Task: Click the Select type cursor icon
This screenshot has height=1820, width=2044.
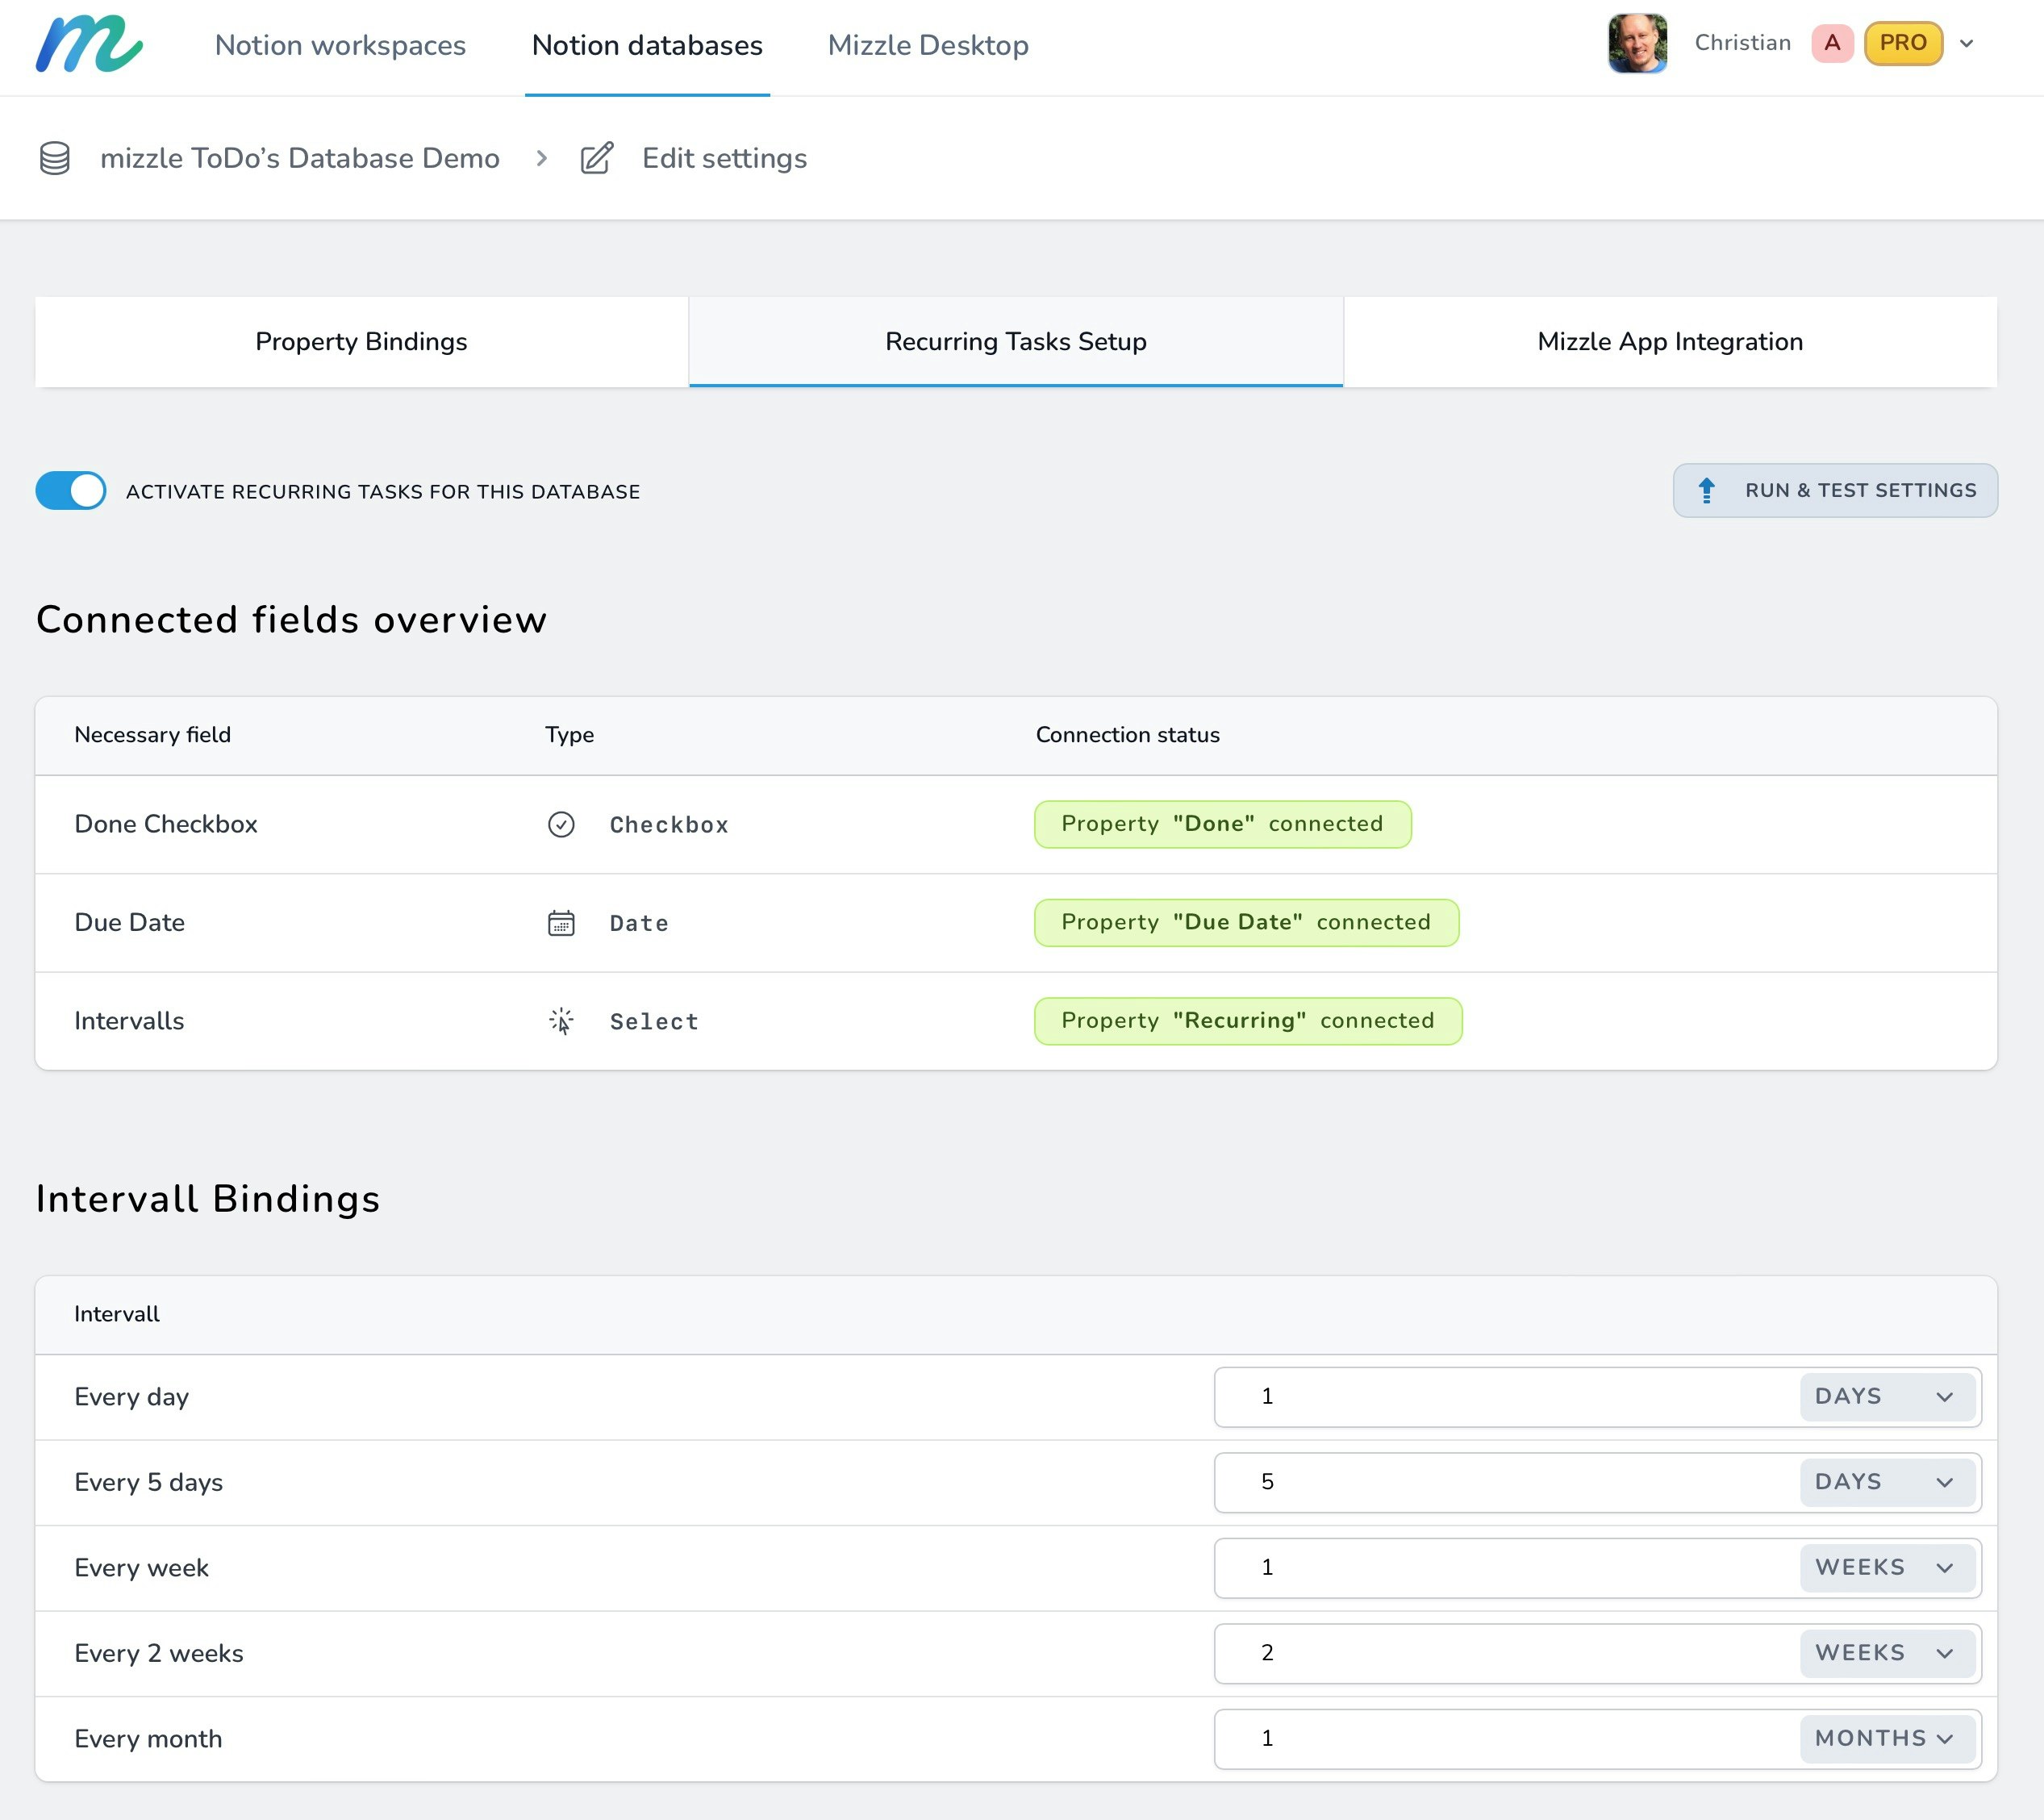Action: (x=561, y=1021)
